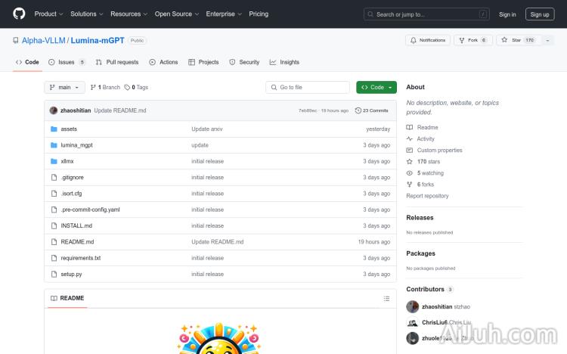Viewport: 567px width, 354px height.
Task: Expand the Product menu
Action: click(48, 14)
